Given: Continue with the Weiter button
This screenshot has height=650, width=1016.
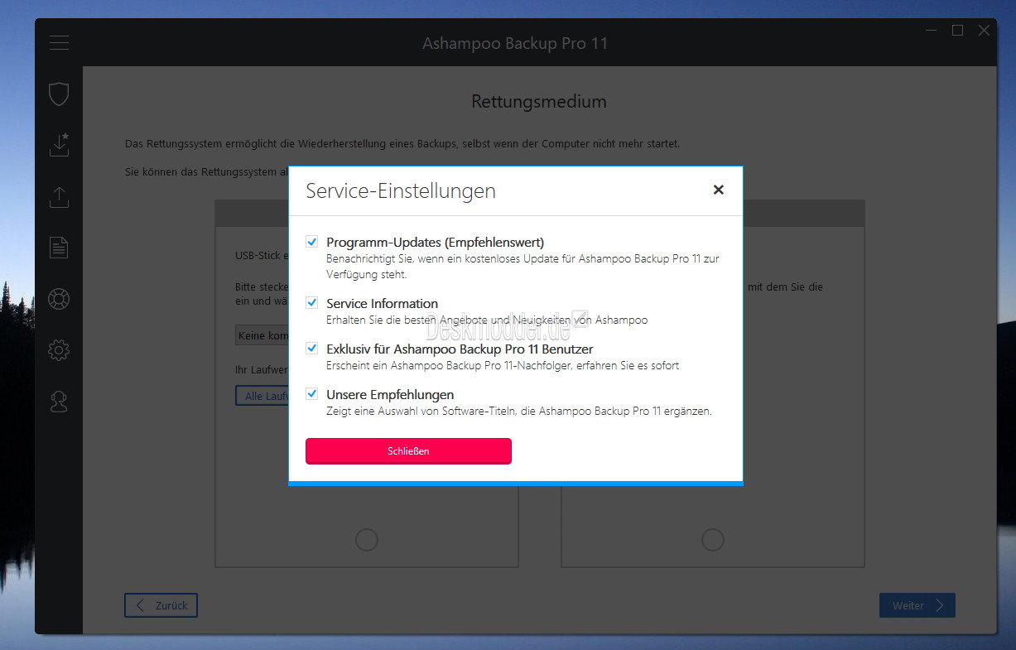Looking at the screenshot, I should (917, 605).
